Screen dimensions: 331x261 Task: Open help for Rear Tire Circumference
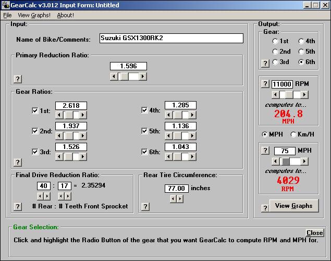click(145, 207)
